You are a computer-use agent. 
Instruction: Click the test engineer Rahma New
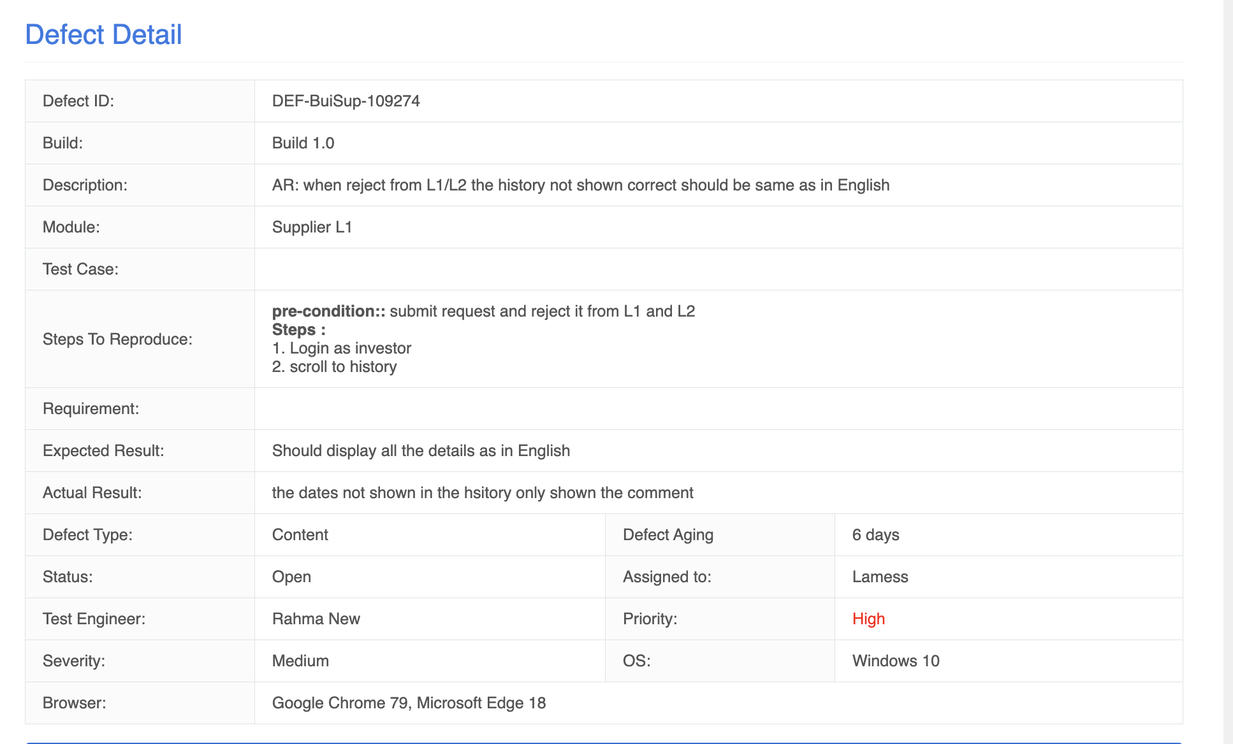pyautogui.click(x=316, y=619)
